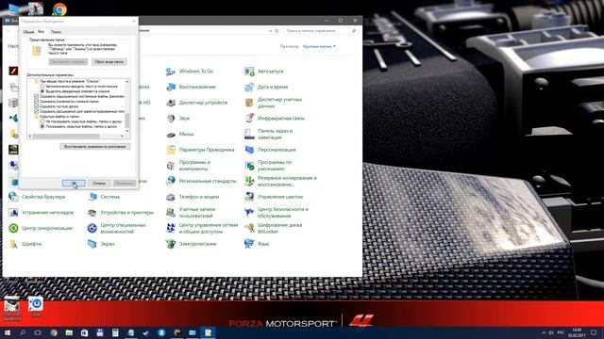Select Показывать скрытые файлы, папки и диски
The height and width of the screenshot is (339, 604).
click(42, 126)
